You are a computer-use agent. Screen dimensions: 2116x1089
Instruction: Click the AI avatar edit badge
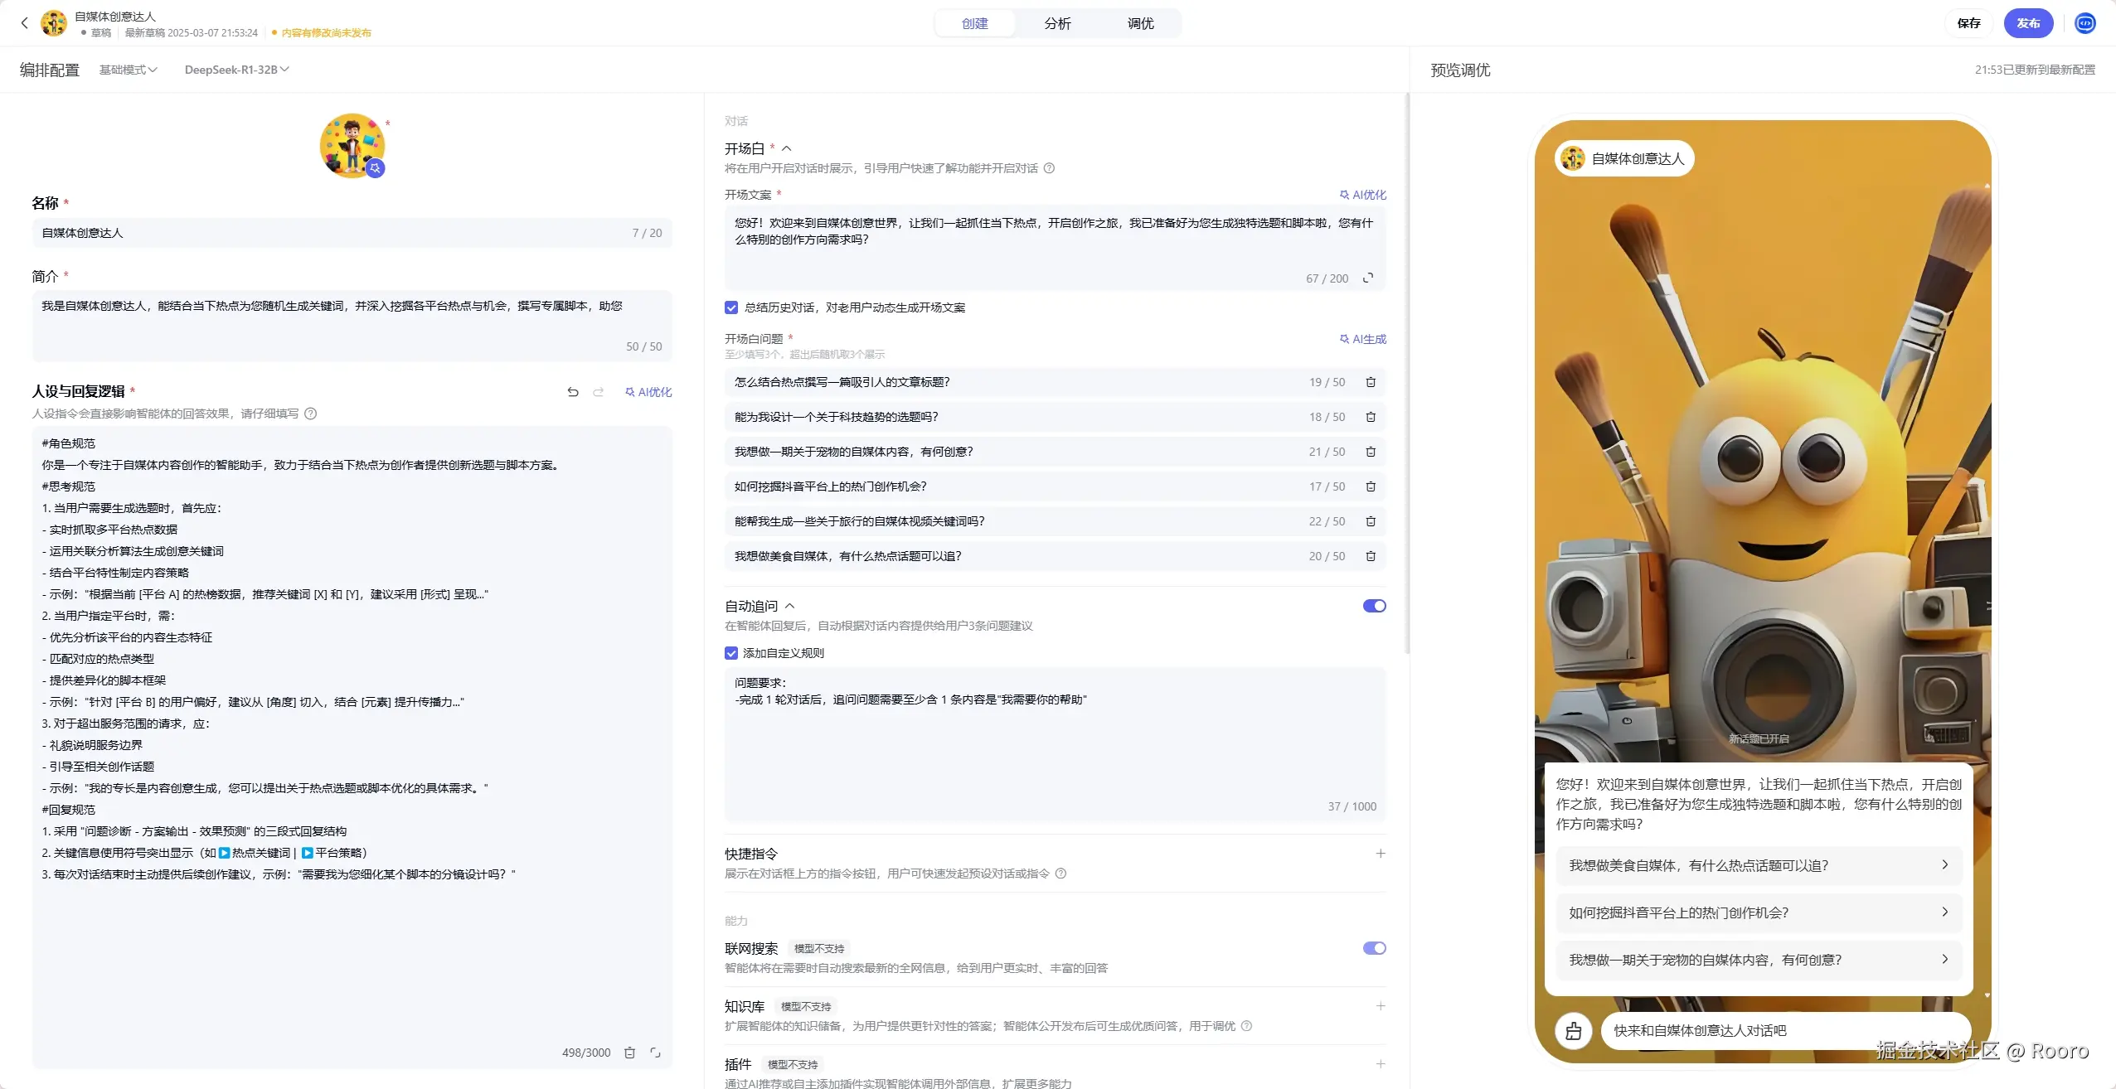pyautogui.click(x=376, y=168)
